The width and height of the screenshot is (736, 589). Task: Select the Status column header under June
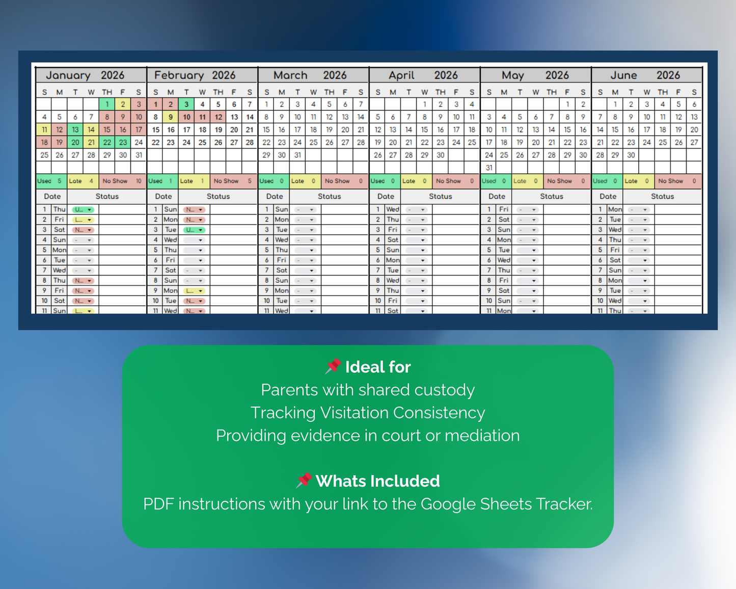point(662,196)
